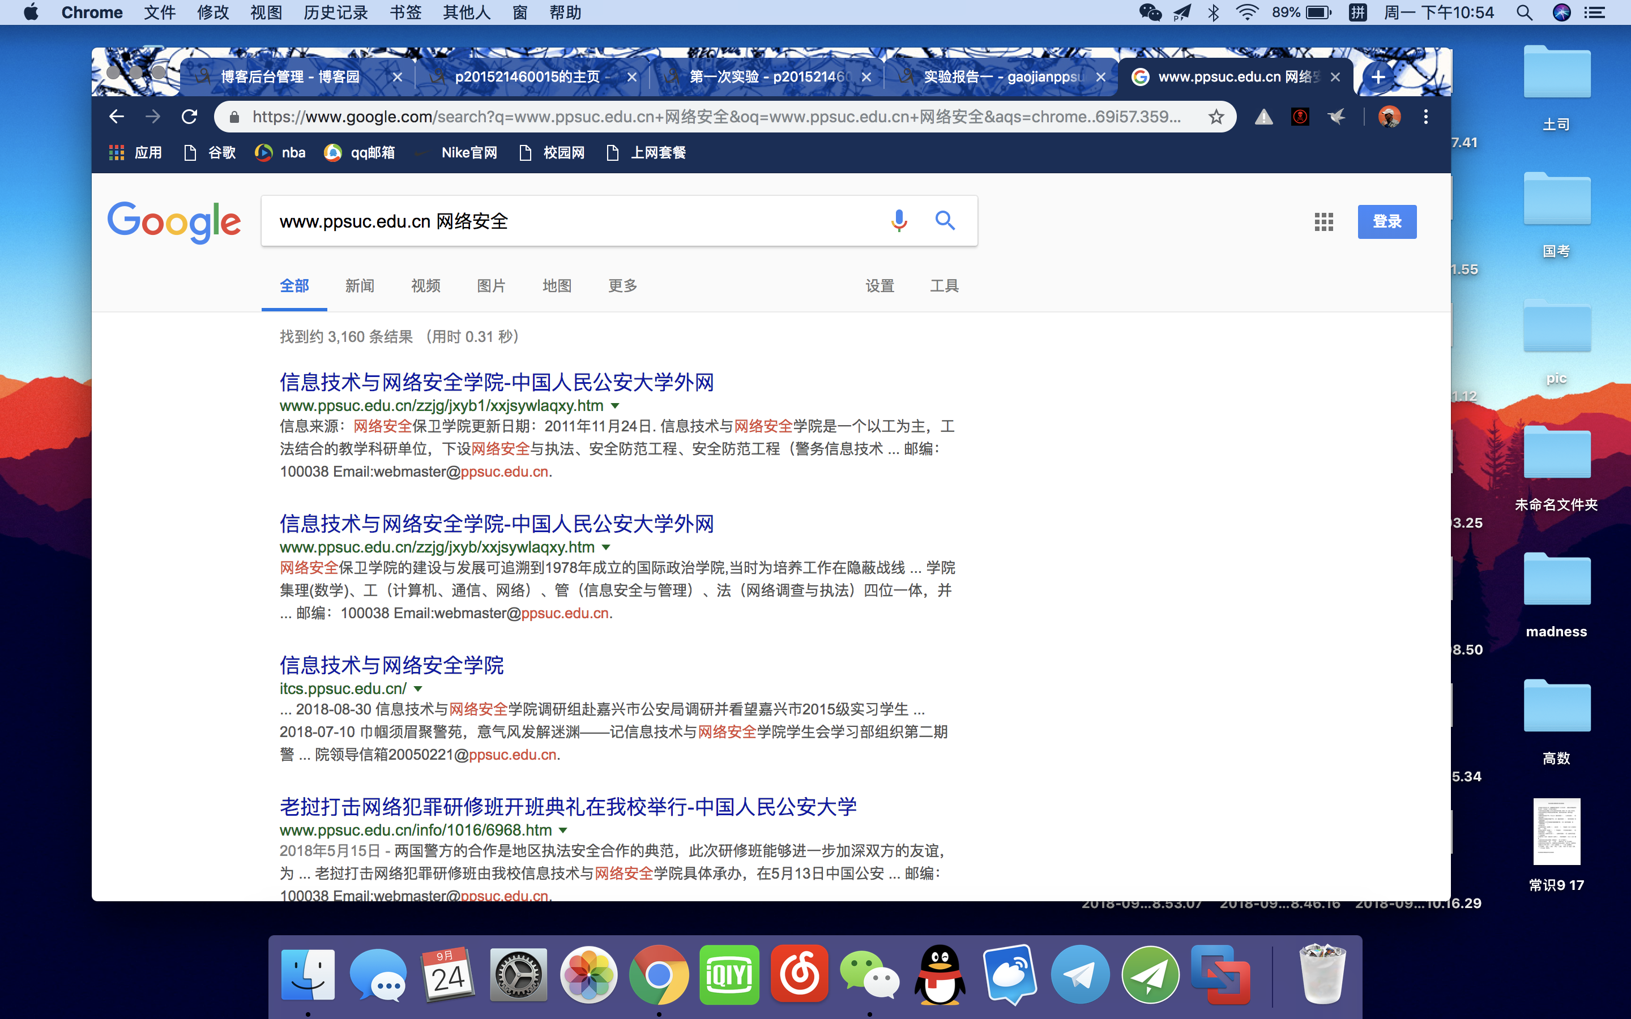Open WeChat in the dock

tap(869, 975)
